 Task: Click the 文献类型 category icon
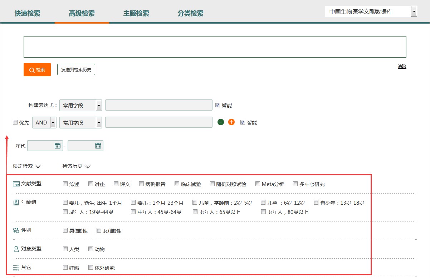pyautogui.click(x=16, y=184)
